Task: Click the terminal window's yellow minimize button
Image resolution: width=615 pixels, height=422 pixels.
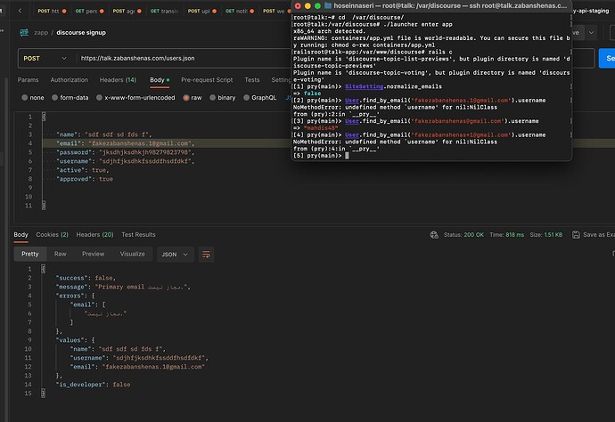Action: [307, 6]
